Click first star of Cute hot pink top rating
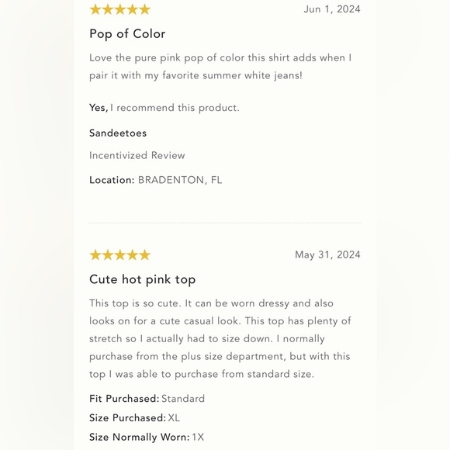This screenshot has height=450, width=450. click(x=95, y=254)
